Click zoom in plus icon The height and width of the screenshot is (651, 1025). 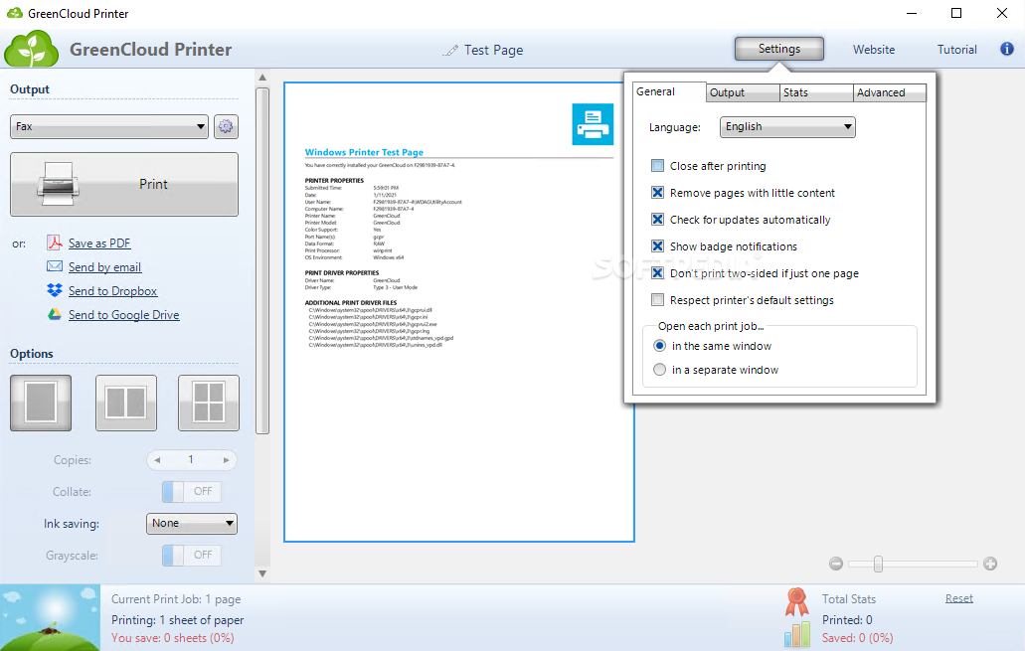[x=990, y=564]
